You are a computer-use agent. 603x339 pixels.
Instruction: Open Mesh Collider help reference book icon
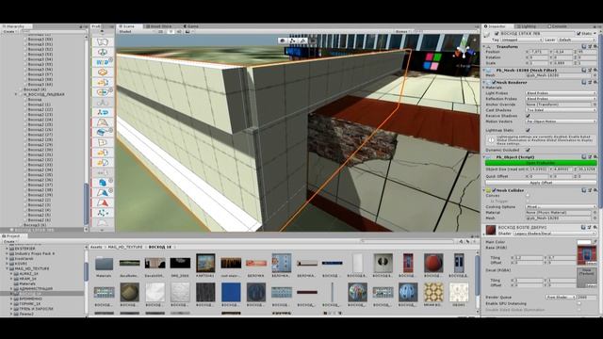tap(584, 190)
